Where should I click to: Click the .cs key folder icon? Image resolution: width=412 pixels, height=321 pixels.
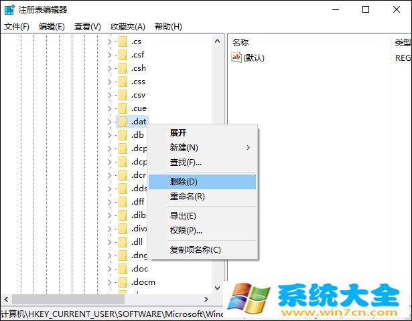(123, 41)
